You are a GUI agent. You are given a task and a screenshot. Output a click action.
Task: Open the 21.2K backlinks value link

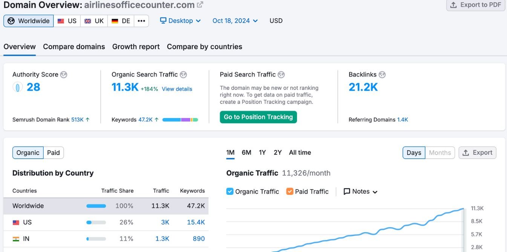[x=363, y=87]
